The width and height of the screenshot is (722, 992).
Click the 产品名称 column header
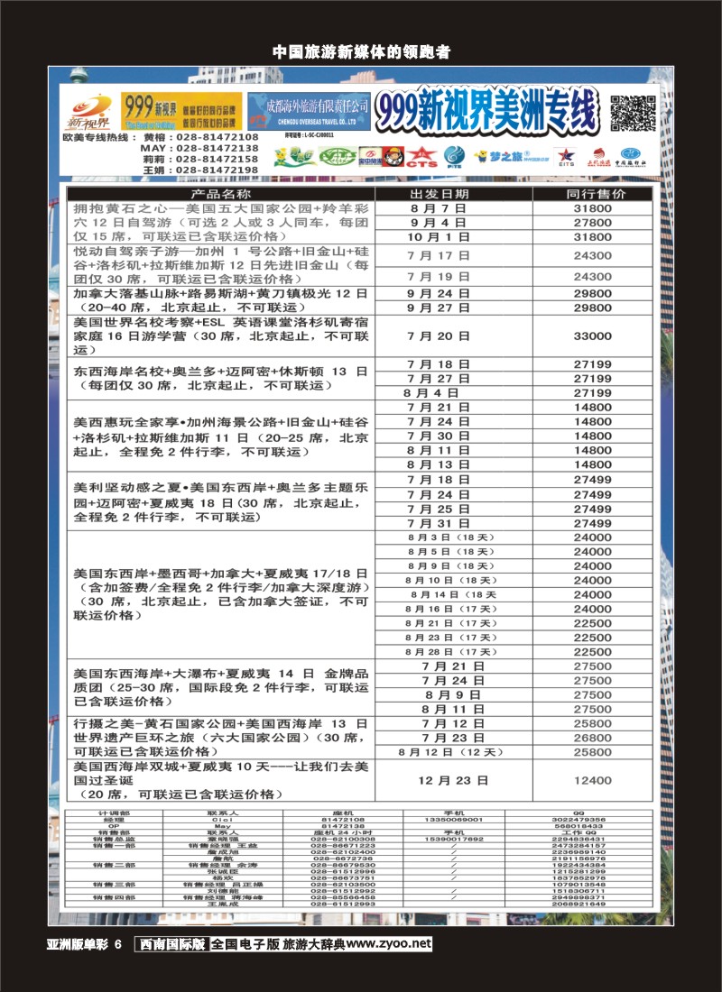221,194
